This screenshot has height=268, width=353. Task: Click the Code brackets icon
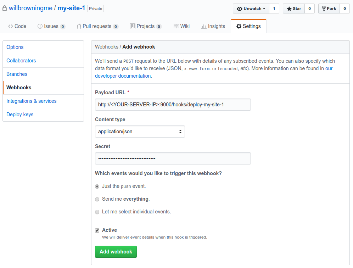coord(11,26)
